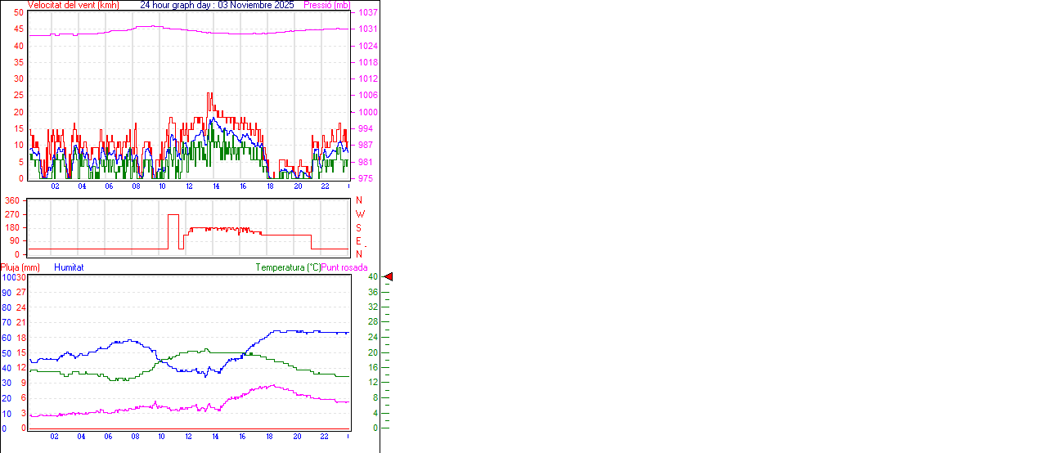
Task: Click the 975 value on pressure axis
Action: pos(366,178)
